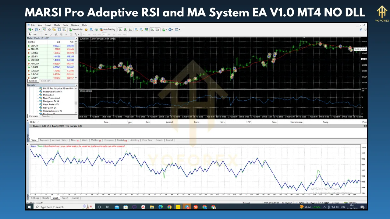This screenshot has width=390, height=219.
Task: Switch to the M15 timeframe button
Action: (x=94, y=34)
